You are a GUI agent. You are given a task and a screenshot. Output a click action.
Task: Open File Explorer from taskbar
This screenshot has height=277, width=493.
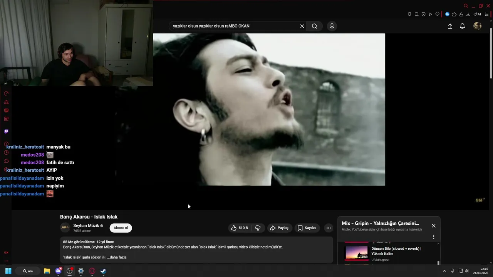pyautogui.click(x=47, y=271)
